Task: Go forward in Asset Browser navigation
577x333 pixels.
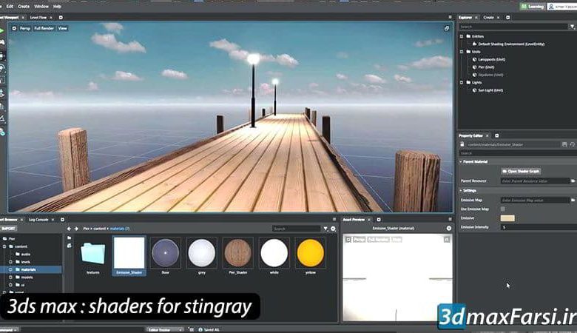Action: point(76,229)
